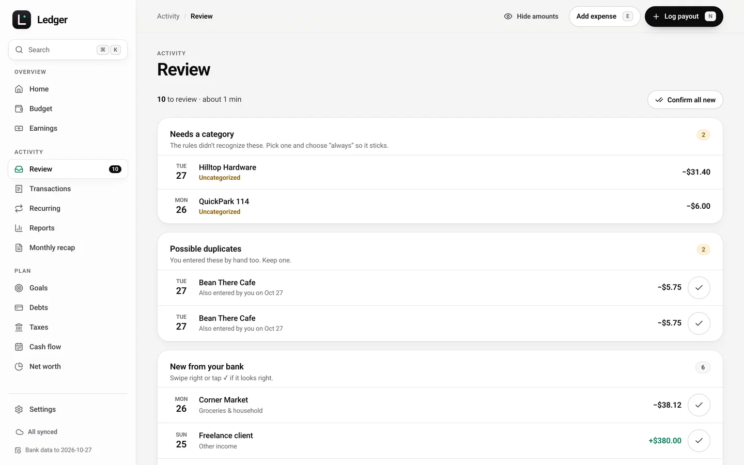This screenshot has height=465, width=744.
Task: Click the Corner Market merchant name
Action: tap(223, 400)
